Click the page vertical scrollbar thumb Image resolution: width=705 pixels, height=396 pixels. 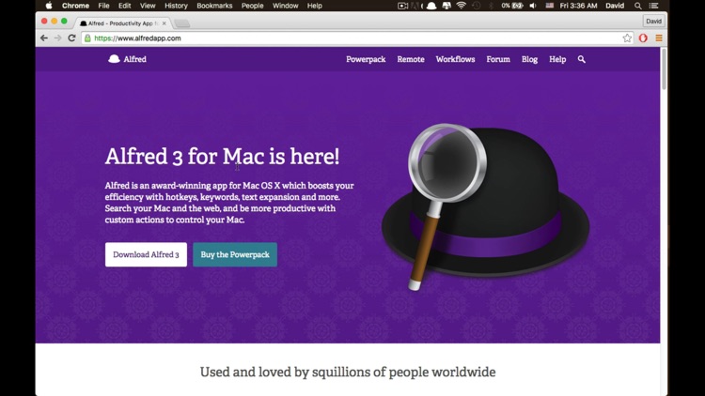[x=664, y=69]
